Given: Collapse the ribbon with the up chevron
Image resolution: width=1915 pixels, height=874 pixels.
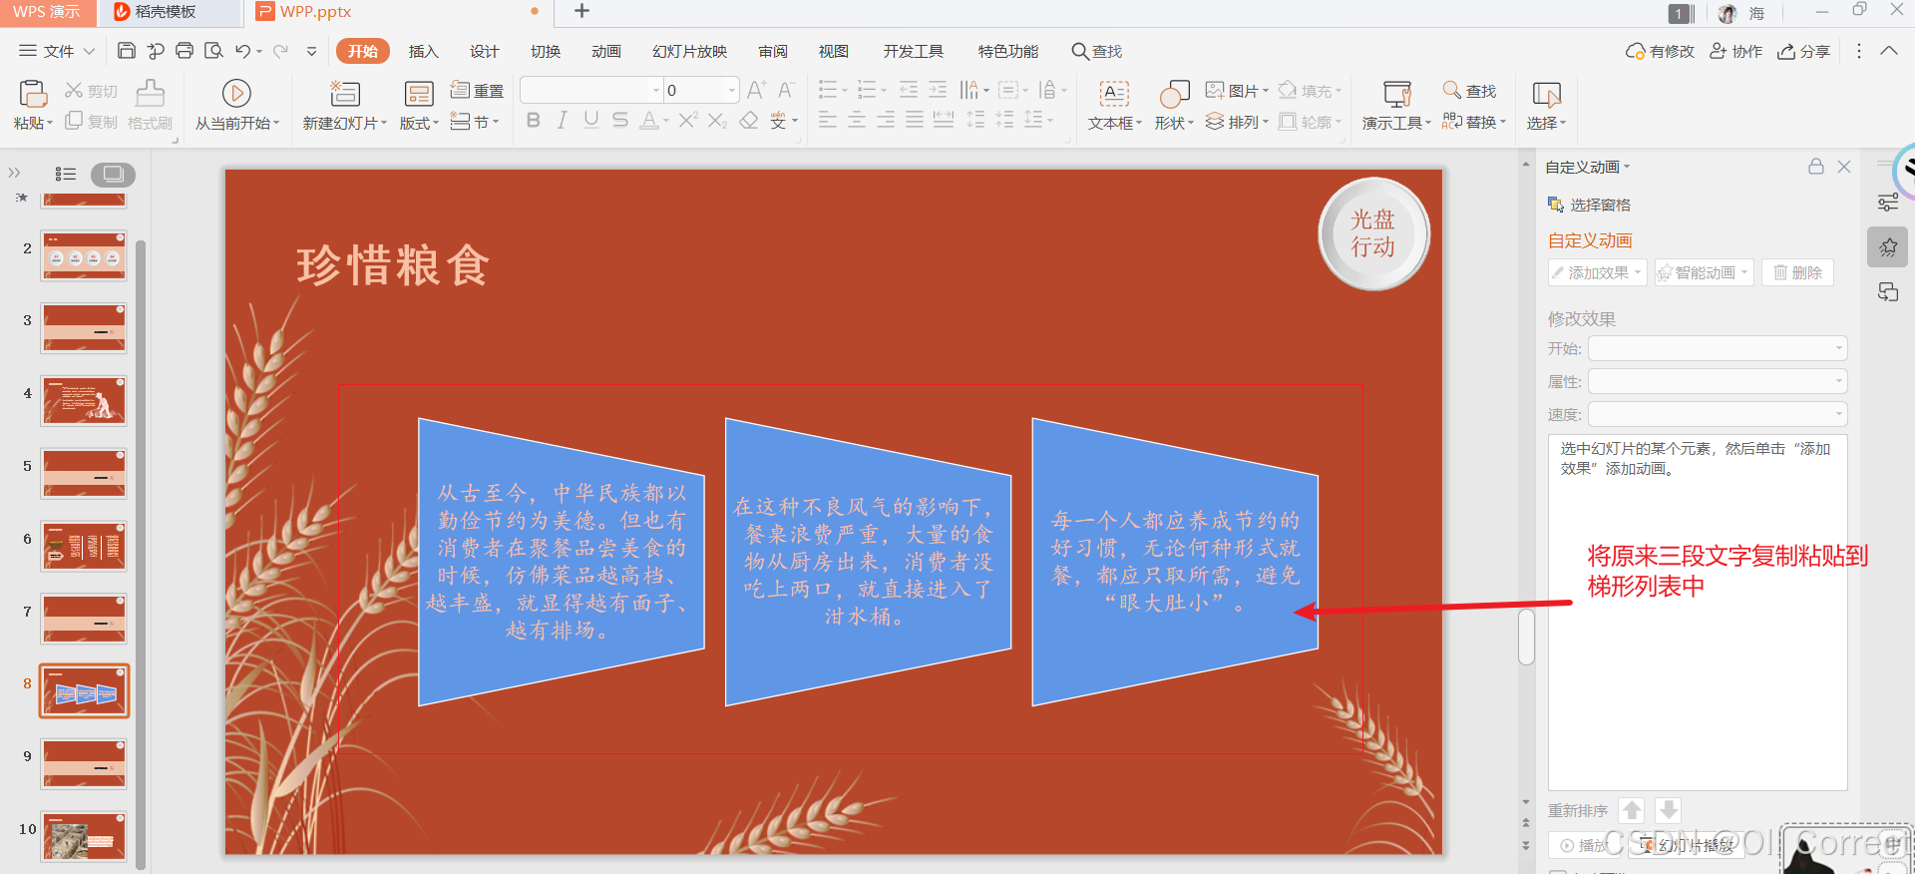Looking at the screenshot, I should coord(1889,51).
